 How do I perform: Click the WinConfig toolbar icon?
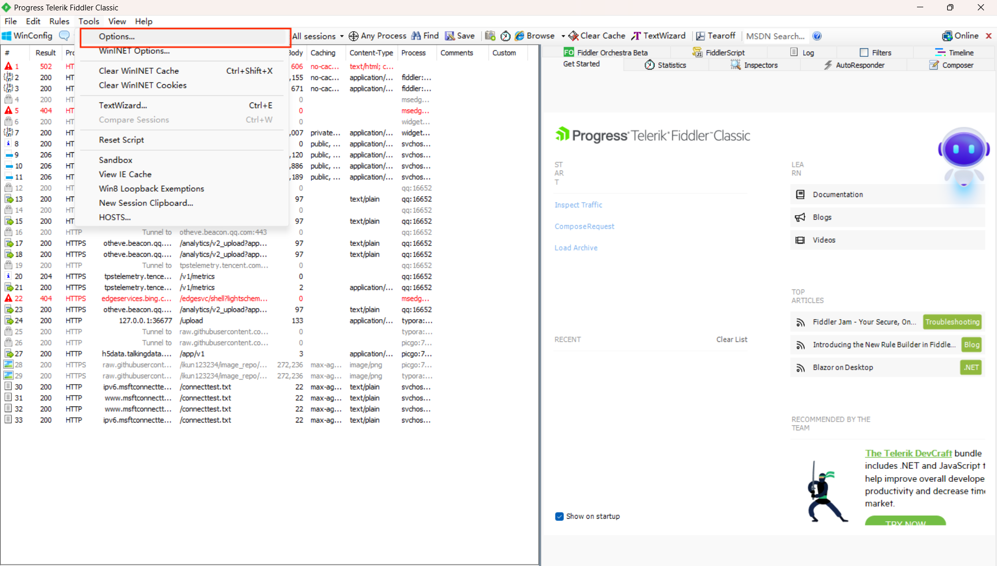tap(7, 36)
